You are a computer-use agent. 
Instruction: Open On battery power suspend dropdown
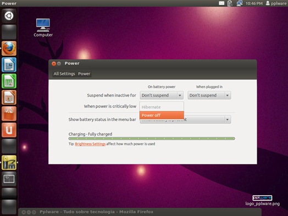click(162, 95)
